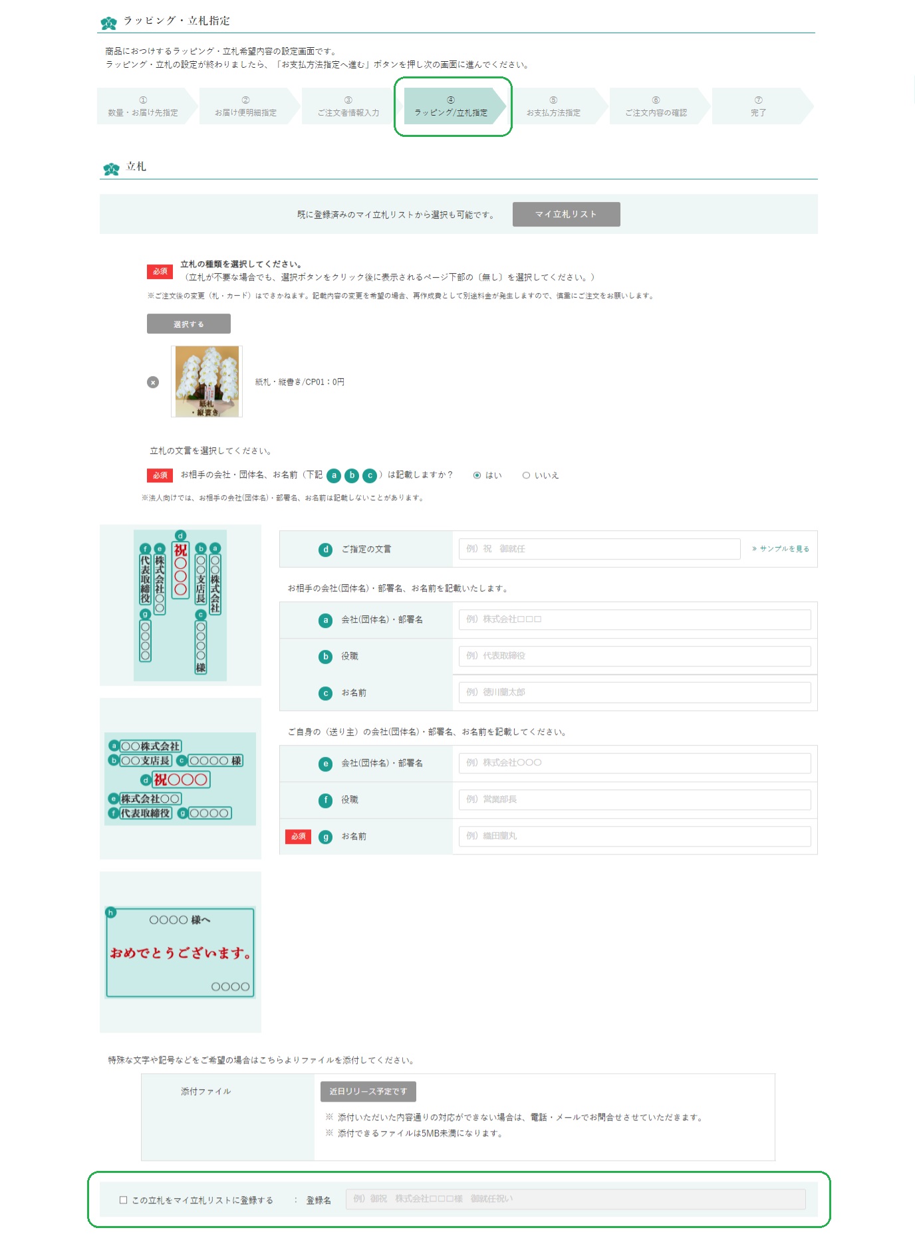Open the マイ立札リスト button
The image size is (915, 1244).
[567, 214]
